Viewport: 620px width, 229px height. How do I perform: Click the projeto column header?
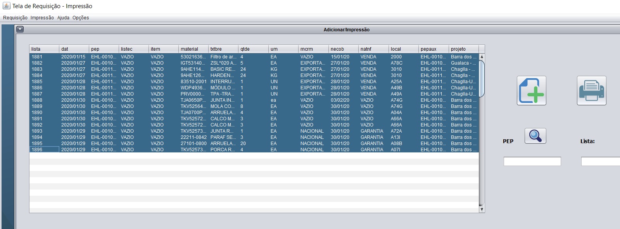pyautogui.click(x=464, y=49)
